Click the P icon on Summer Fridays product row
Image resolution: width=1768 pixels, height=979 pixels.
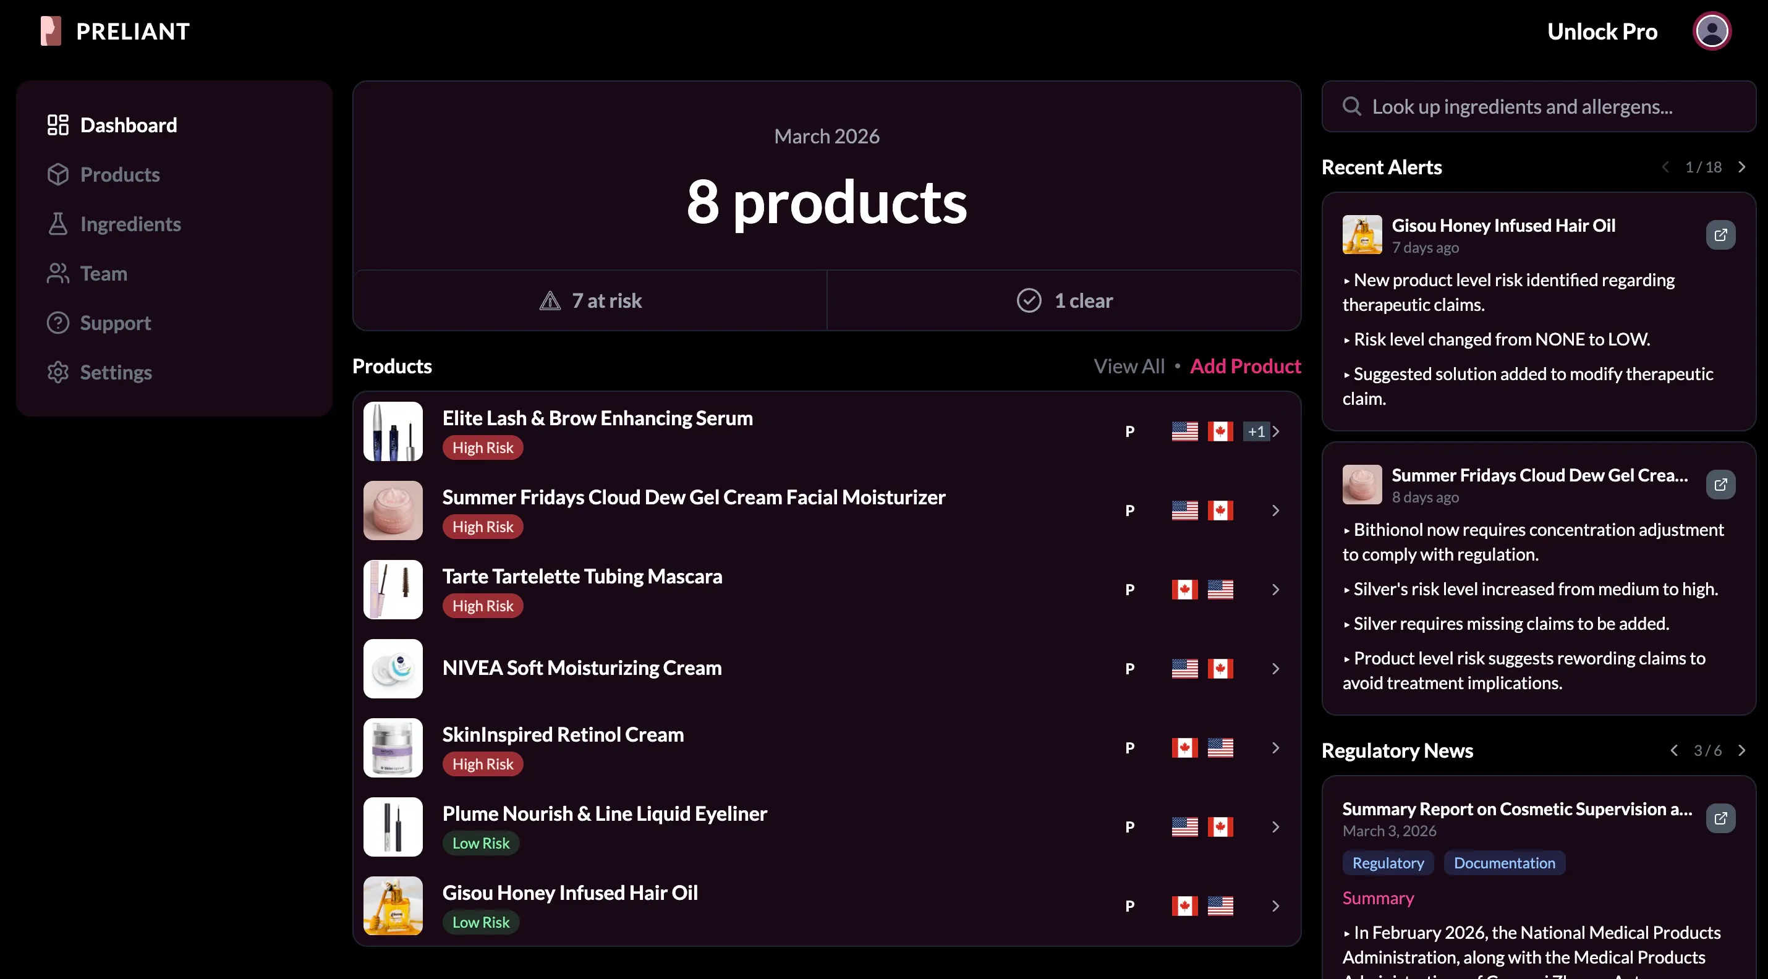pyautogui.click(x=1129, y=511)
